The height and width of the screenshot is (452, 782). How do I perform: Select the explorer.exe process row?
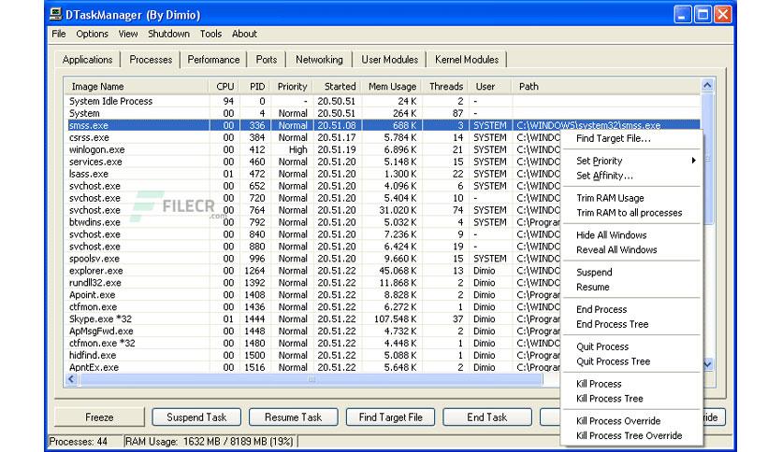pyautogui.click(x=314, y=271)
